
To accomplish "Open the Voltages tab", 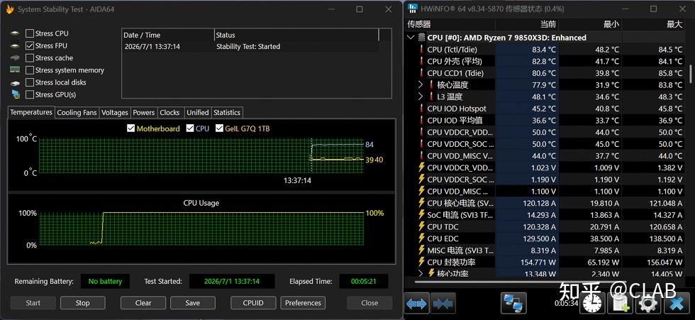I will 115,113.
